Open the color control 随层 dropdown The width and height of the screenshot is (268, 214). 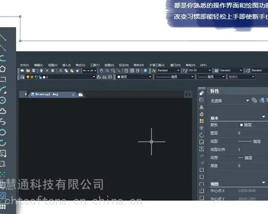pyautogui.click(x=134, y=77)
